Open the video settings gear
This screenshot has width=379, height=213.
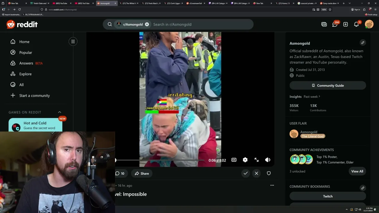[x=245, y=160]
